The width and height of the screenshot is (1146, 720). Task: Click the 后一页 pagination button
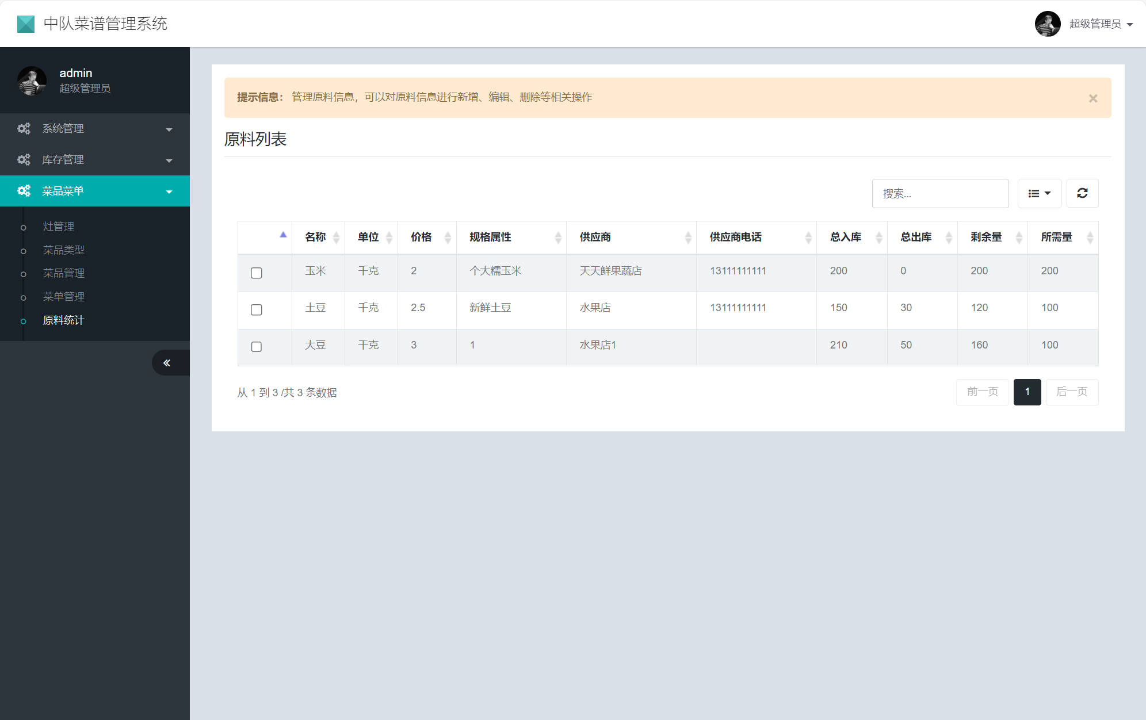pos(1072,392)
